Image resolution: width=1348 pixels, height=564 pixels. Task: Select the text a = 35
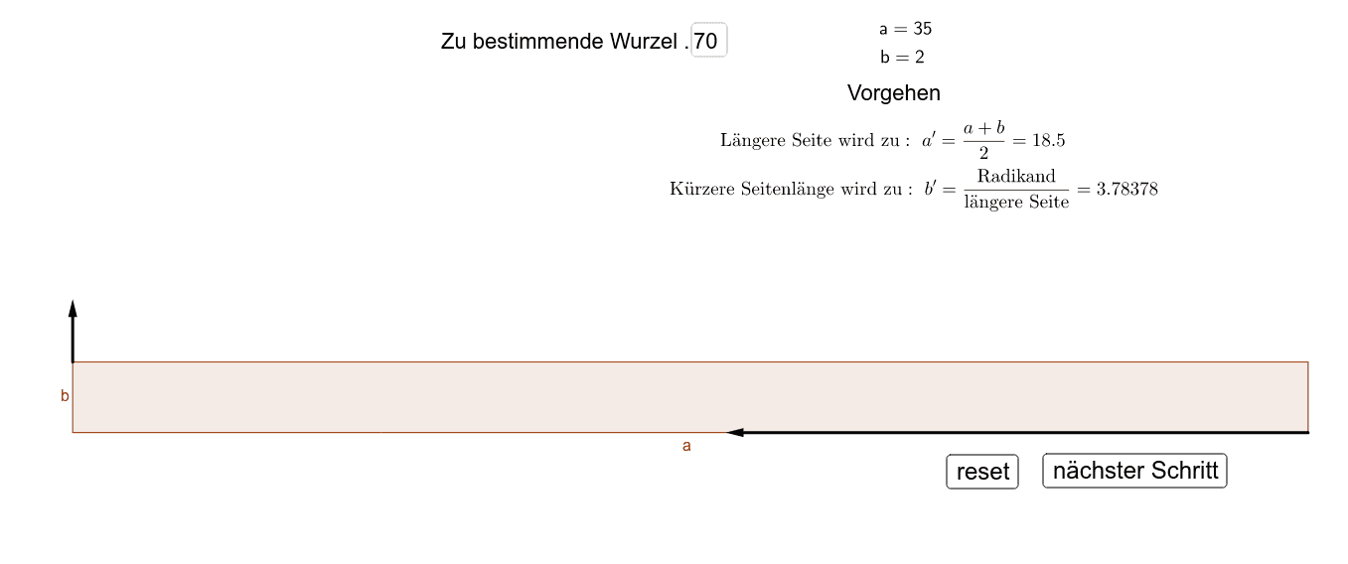(x=905, y=29)
